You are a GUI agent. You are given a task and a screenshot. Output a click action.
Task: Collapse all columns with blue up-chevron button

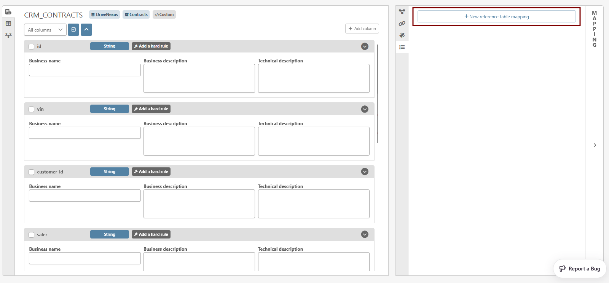[x=86, y=30]
